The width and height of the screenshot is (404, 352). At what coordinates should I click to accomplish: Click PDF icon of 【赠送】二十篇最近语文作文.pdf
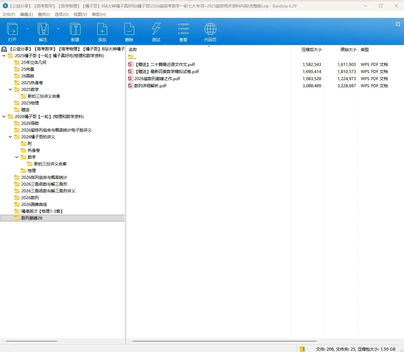pyautogui.click(x=131, y=64)
